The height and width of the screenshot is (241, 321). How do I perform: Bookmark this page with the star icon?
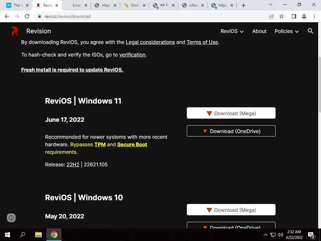(x=282, y=16)
